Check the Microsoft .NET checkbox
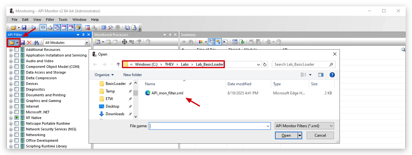Viewport: 412px width, 155px height. (x=16, y=112)
